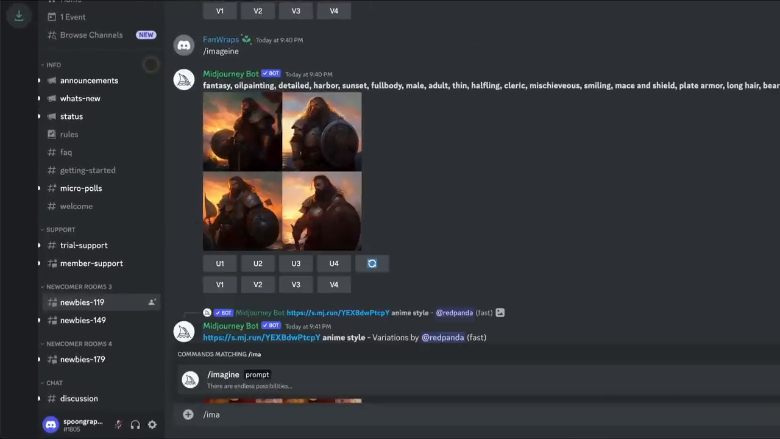Click the BOT badge next to Midjourney Bot at 9:40 PM
Viewport: 780px width, 439px height.
pyautogui.click(x=271, y=74)
